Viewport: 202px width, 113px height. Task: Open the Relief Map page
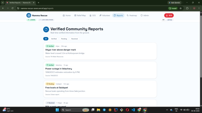[80, 15]
